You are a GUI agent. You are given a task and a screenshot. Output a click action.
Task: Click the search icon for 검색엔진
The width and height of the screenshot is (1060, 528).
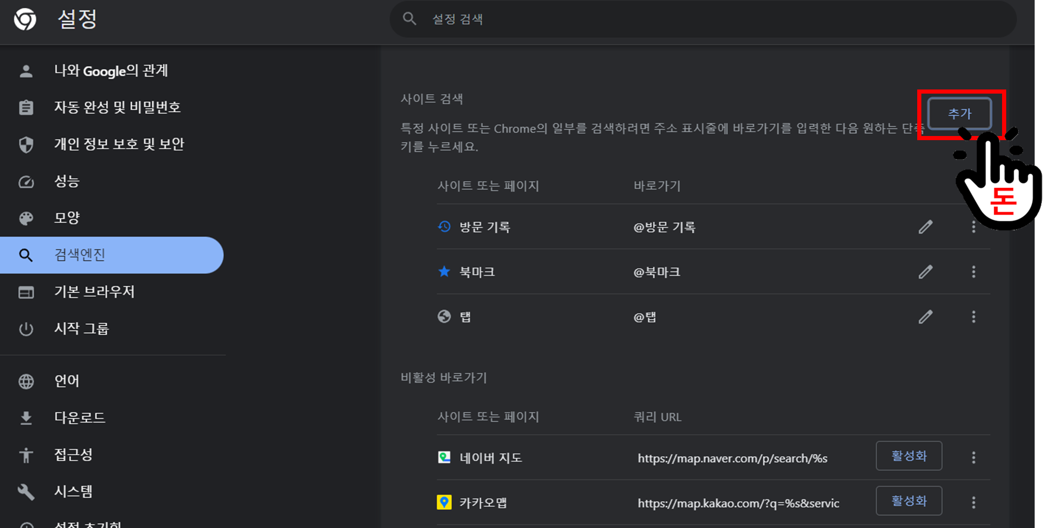tap(26, 255)
